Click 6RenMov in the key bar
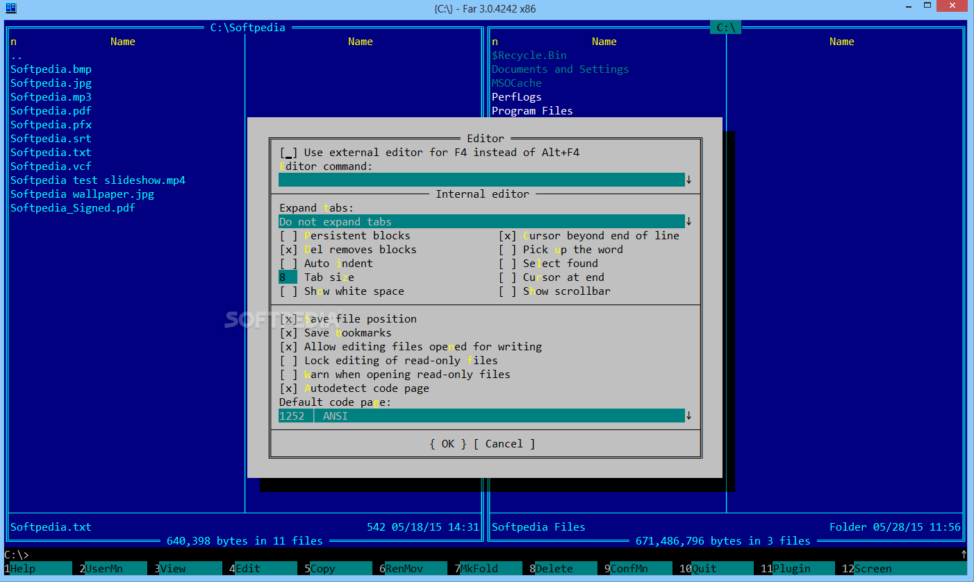Screen dimensions: 974x582 click(413, 569)
